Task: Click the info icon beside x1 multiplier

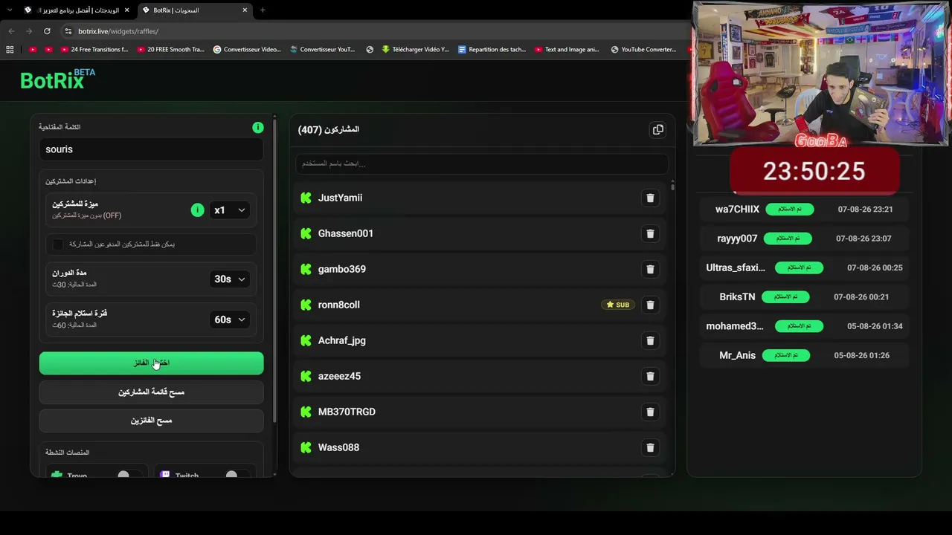Action: [x=197, y=210]
